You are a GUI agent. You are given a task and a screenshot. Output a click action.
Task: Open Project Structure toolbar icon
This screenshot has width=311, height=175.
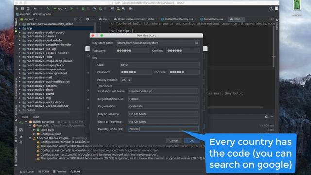(x=131, y=9)
